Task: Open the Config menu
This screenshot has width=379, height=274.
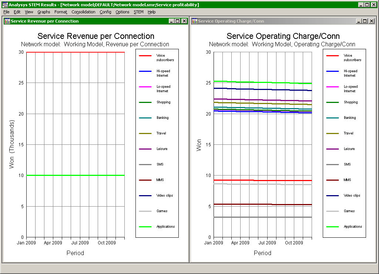Action: click(105, 12)
